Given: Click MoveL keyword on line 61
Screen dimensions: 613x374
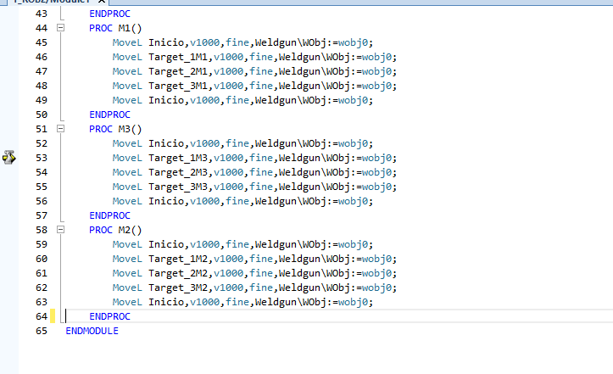Looking at the screenshot, I should [x=127, y=273].
